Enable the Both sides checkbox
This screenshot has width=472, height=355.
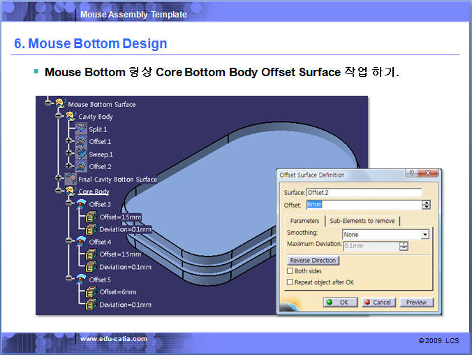290,271
